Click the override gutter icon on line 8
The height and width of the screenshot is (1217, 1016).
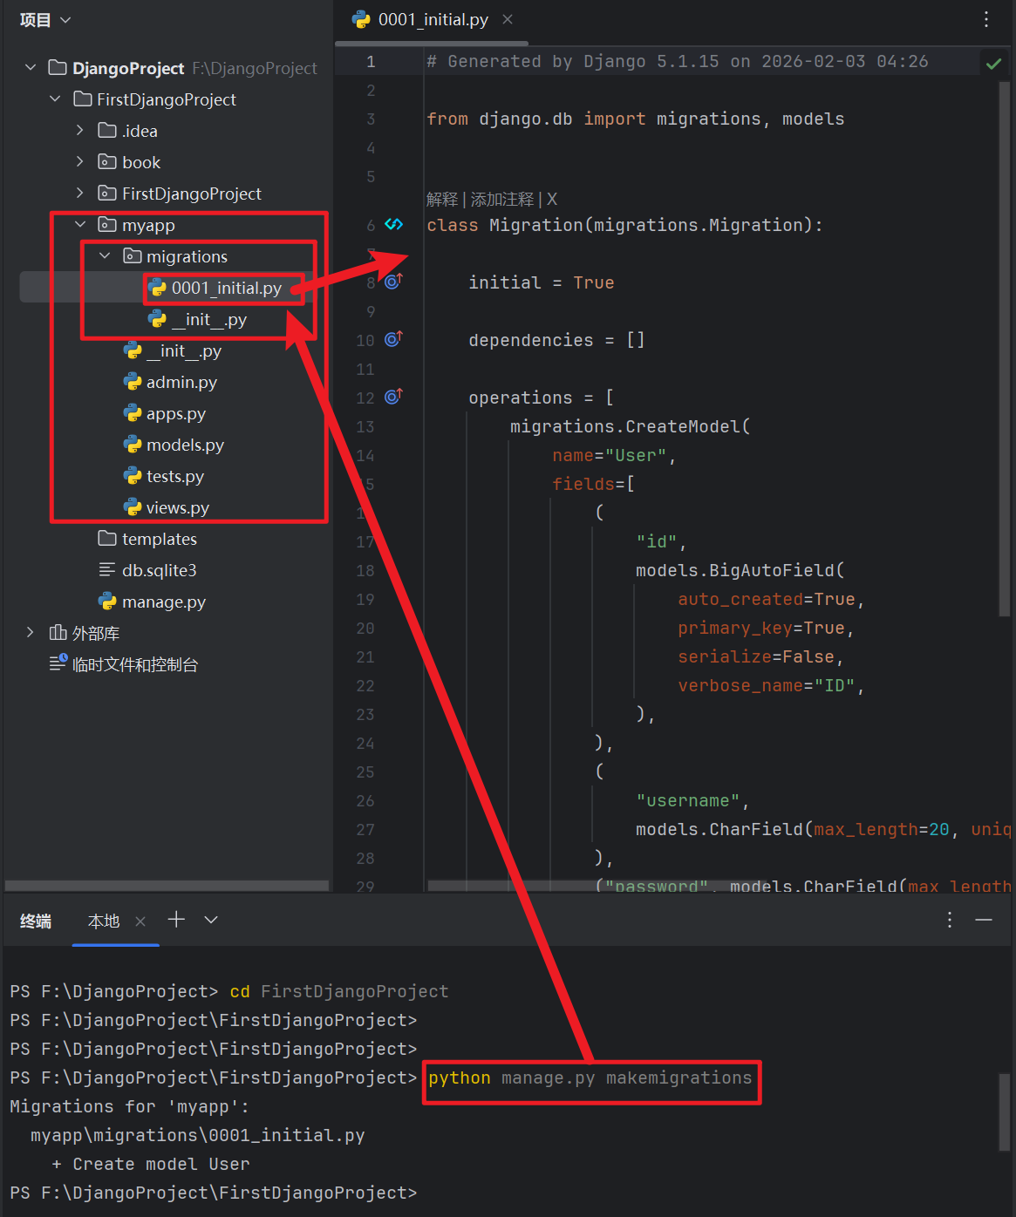click(x=394, y=281)
